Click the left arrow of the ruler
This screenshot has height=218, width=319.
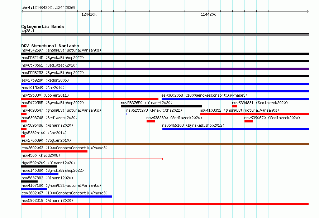pos(22,11)
